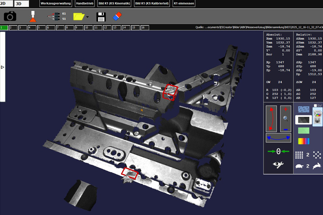Click the camera capture icon

(10, 16)
